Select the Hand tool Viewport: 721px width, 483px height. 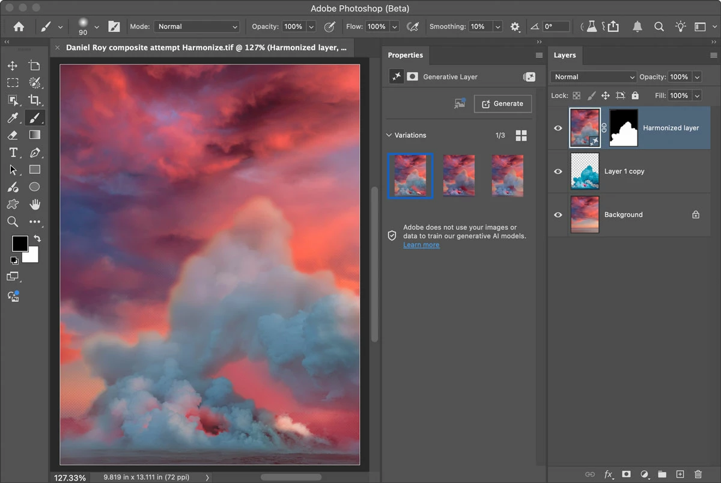pyautogui.click(x=35, y=205)
